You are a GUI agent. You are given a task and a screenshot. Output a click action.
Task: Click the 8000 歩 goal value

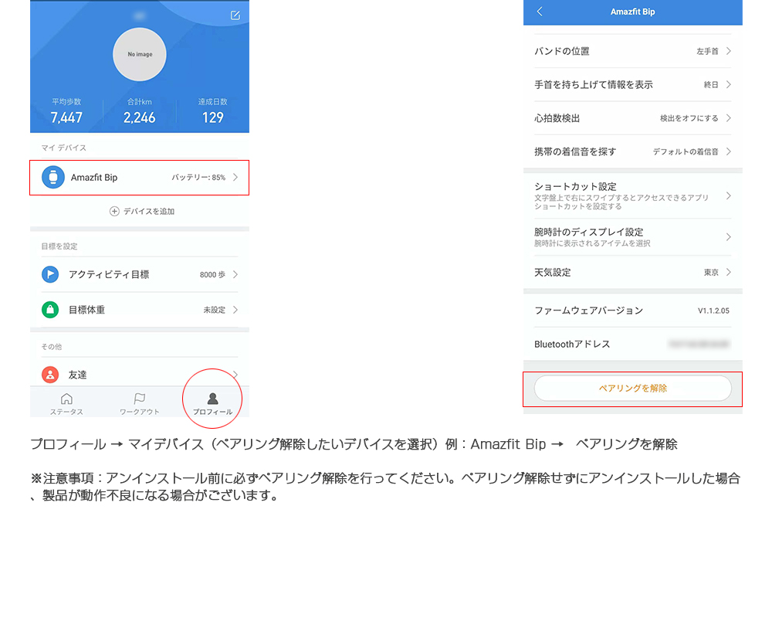coord(212,274)
